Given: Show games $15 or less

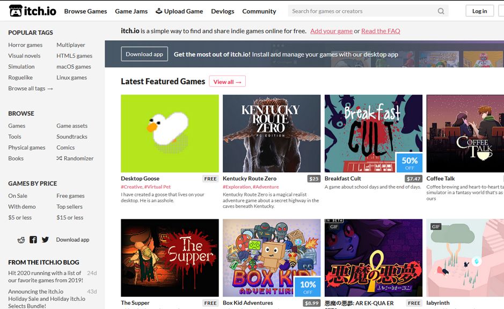Looking at the screenshot, I should [70, 218].
